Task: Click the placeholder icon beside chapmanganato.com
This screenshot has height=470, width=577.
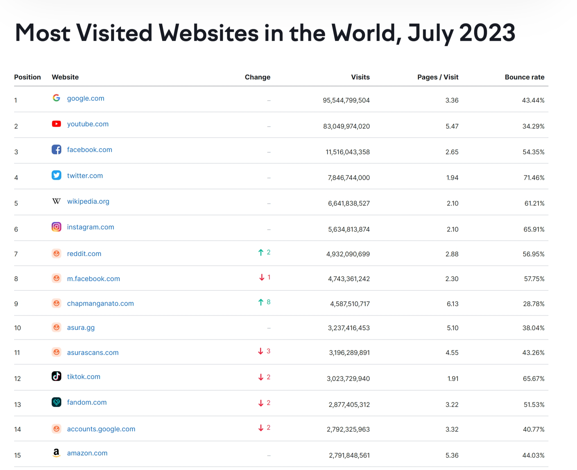Action: coord(56,303)
